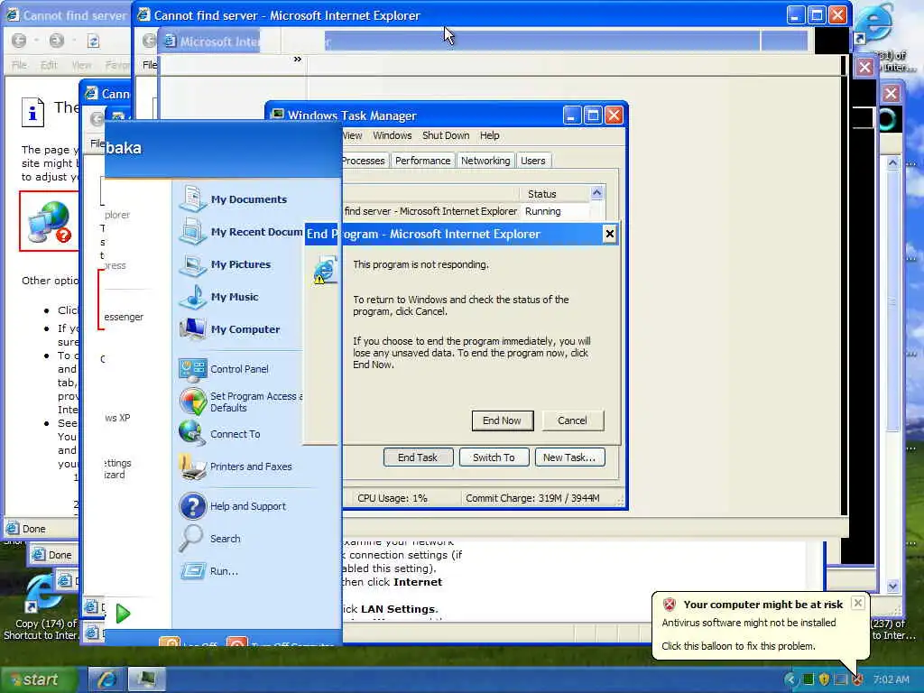
Task: Click the system clock showing 7:02 AM
Action: [891, 679]
